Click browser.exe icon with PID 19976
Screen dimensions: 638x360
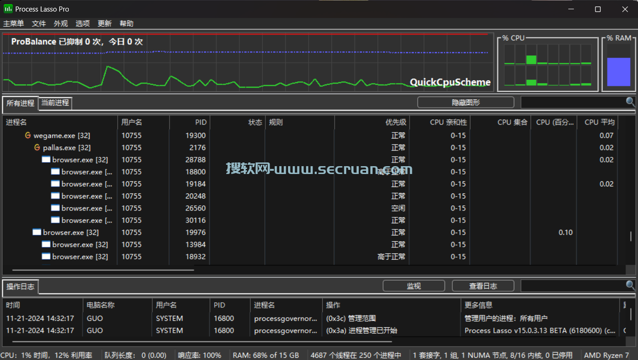pyautogui.click(x=37, y=232)
